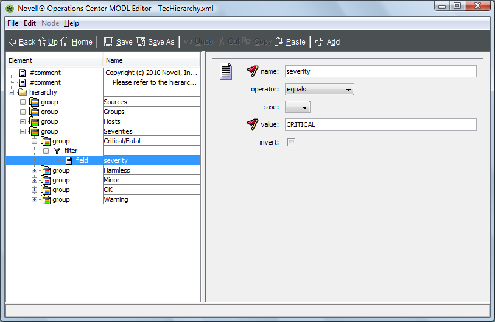Image resolution: width=495 pixels, height=322 pixels.
Task: Click the group icon for Groups
Action: (x=34, y=112)
